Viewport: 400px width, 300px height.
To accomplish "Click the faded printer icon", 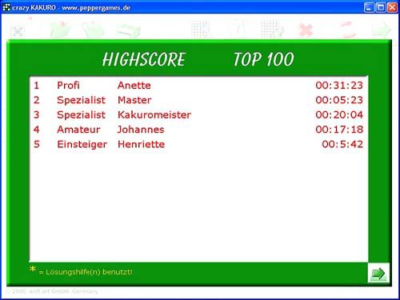I will [x=128, y=31].
